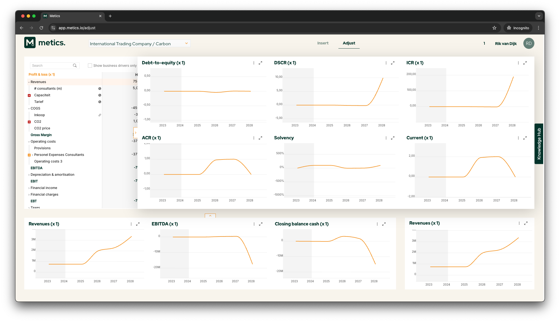Image resolution: width=560 pixels, height=322 pixels.
Task: Click the search magnifier icon
Action: click(75, 66)
